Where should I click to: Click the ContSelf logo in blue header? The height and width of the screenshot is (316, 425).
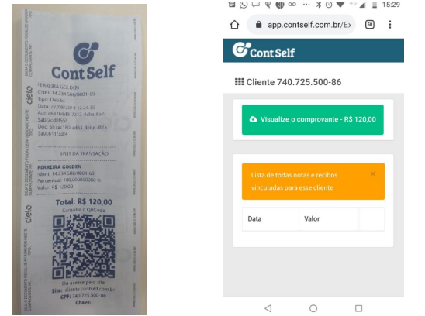click(x=264, y=50)
